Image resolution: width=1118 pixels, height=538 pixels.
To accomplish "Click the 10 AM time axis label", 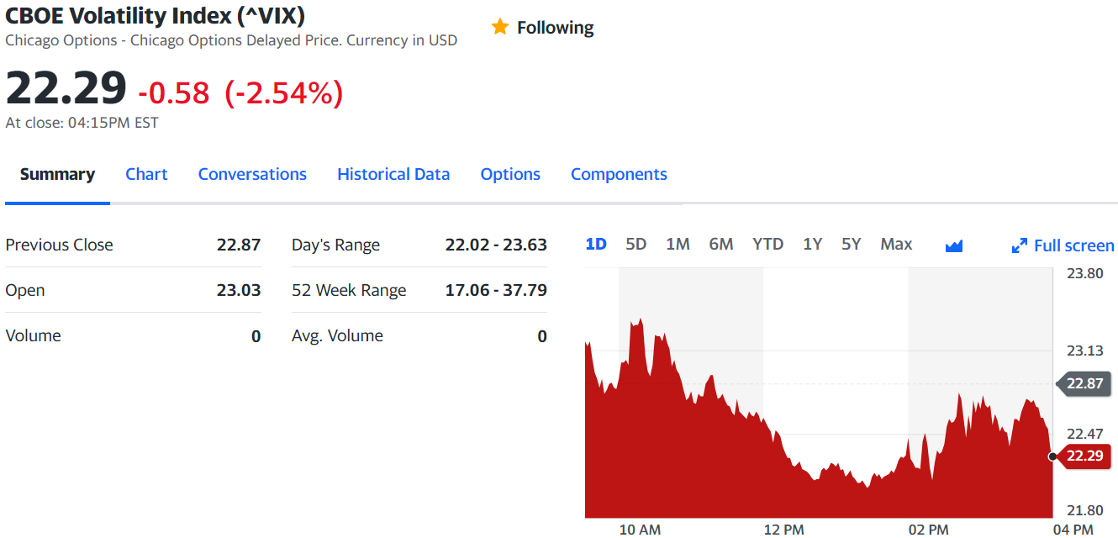I will [640, 530].
